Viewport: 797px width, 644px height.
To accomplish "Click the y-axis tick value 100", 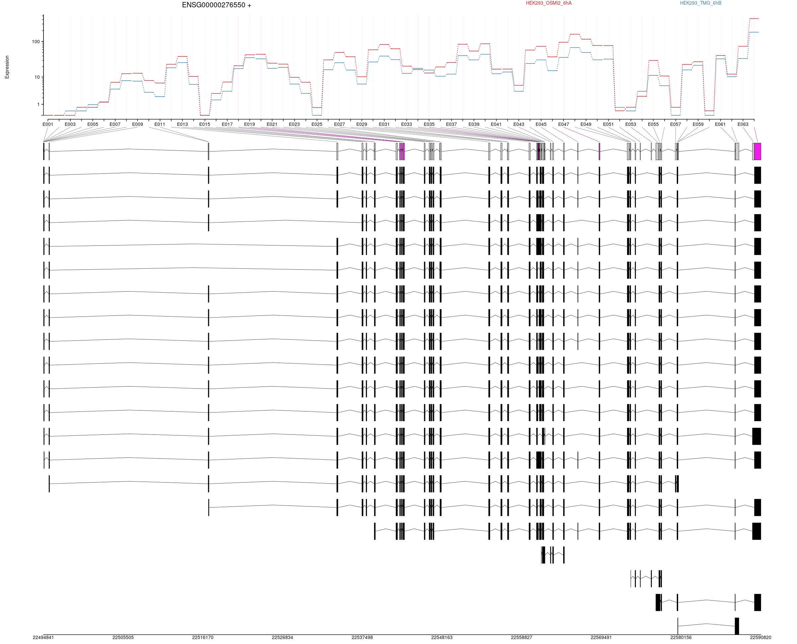I will [x=36, y=42].
